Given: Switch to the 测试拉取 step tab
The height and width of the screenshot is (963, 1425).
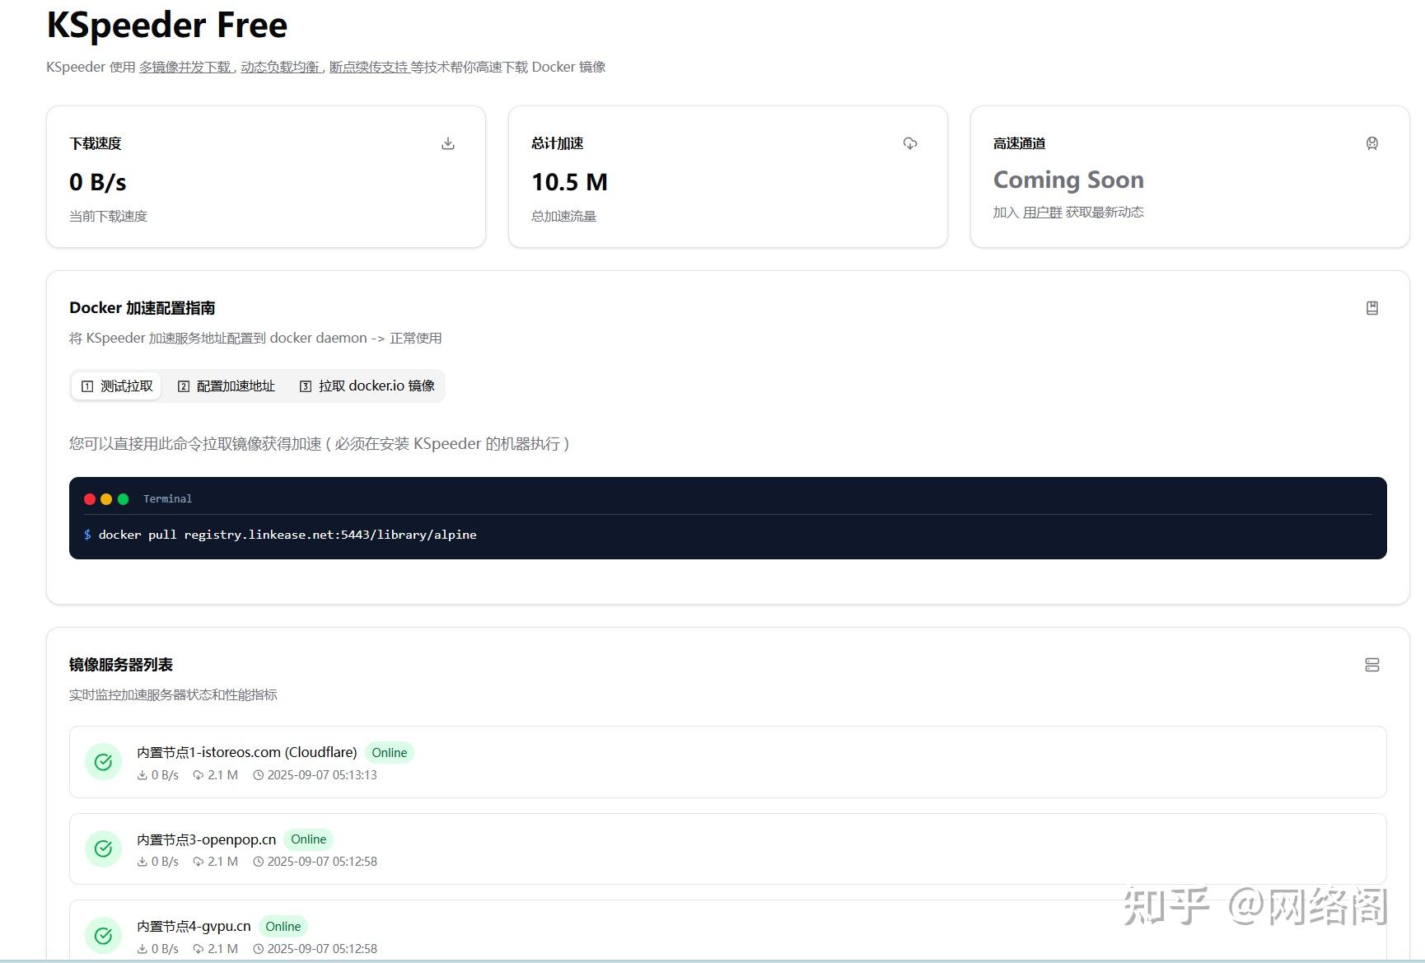Looking at the screenshot, I should pos(116,386).
